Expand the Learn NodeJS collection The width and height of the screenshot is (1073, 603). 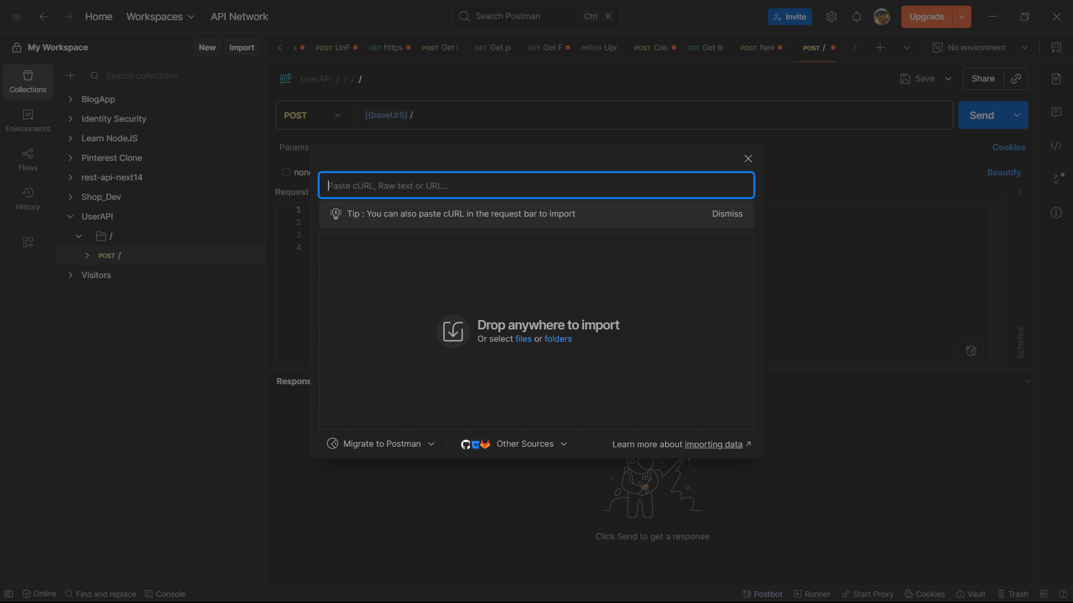70,138
